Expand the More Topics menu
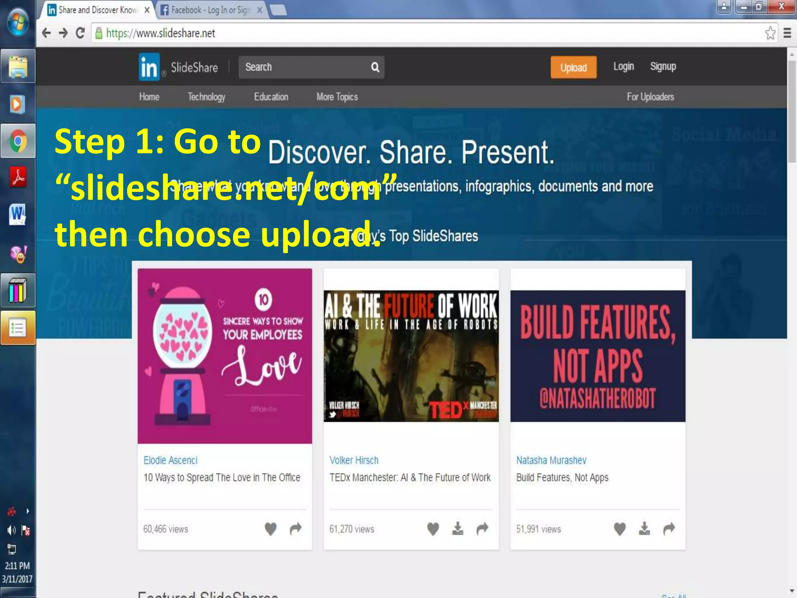Screen dimensions: 797x598 click(337, 97)
